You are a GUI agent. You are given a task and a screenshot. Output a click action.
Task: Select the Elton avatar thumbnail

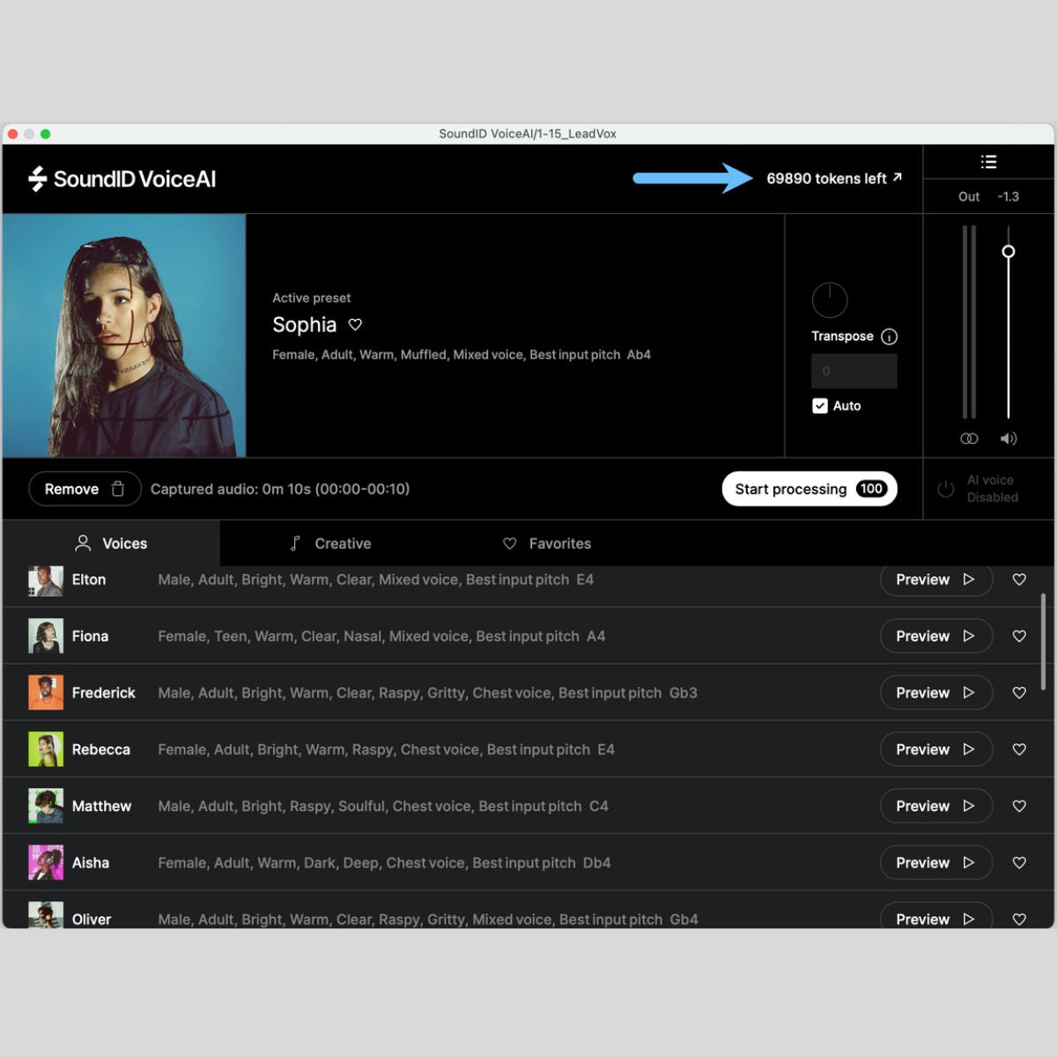click(46, 581)
